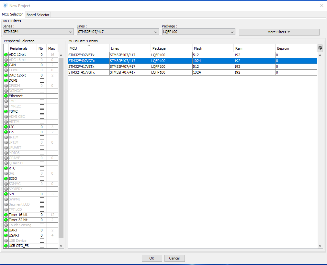Click the green indicator for Timer 16-bit
Image resolution: width=327 pixels, height=265 pixels.
pos(6,215)
